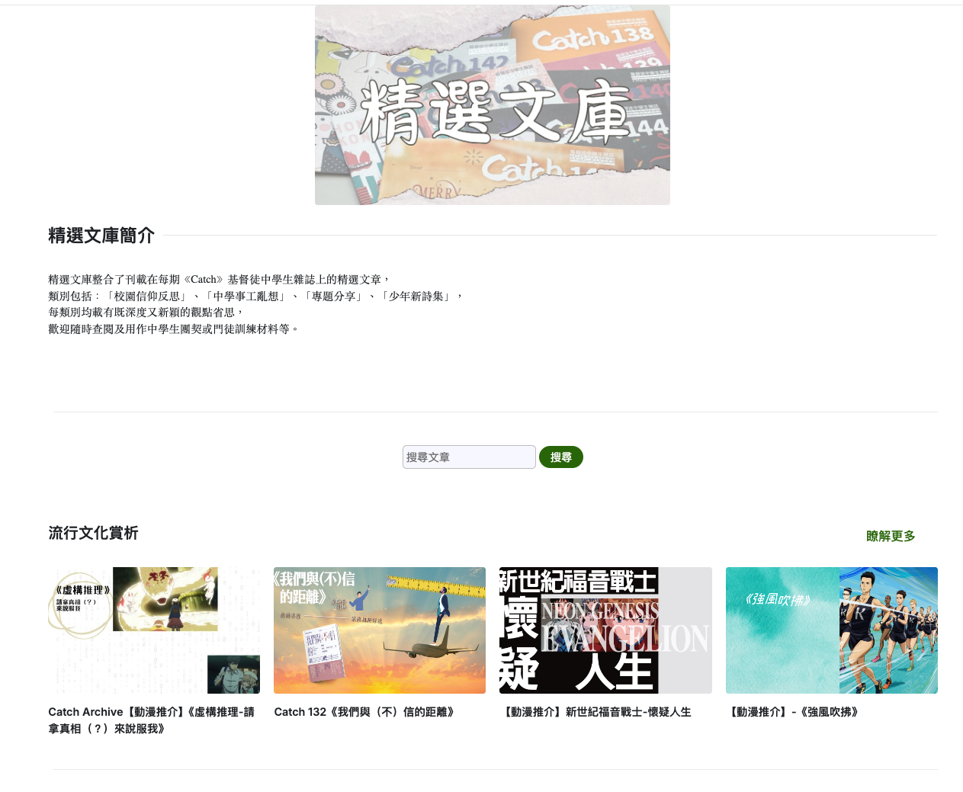963x792 pixels.
Task: Focus the 搜尋文章 search field
Action: coord(469,457)
